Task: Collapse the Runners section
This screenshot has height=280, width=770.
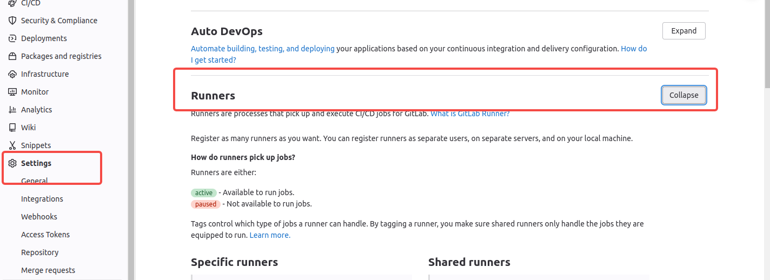Action: [x=683, y=95]
